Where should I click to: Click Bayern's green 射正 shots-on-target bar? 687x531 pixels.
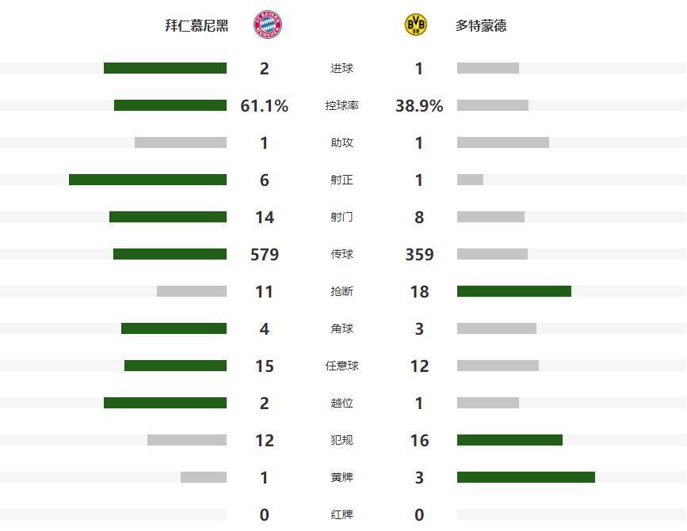click(147, 180)
